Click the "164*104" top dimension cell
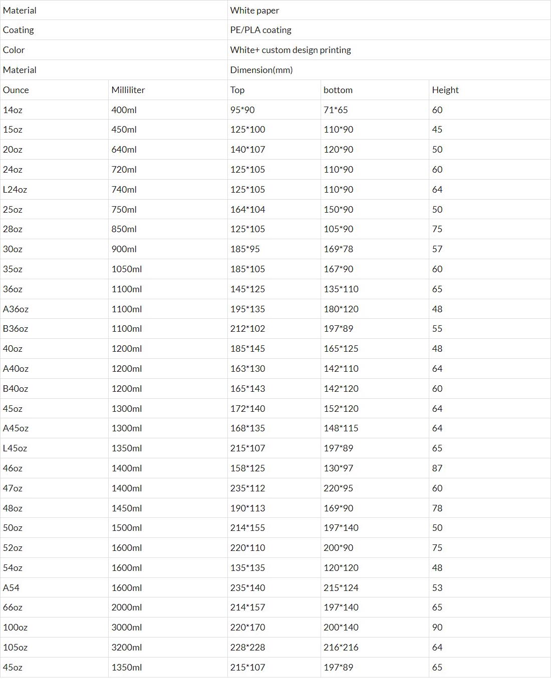The width and height of the screenshot is (551, 679). (248, 210)
